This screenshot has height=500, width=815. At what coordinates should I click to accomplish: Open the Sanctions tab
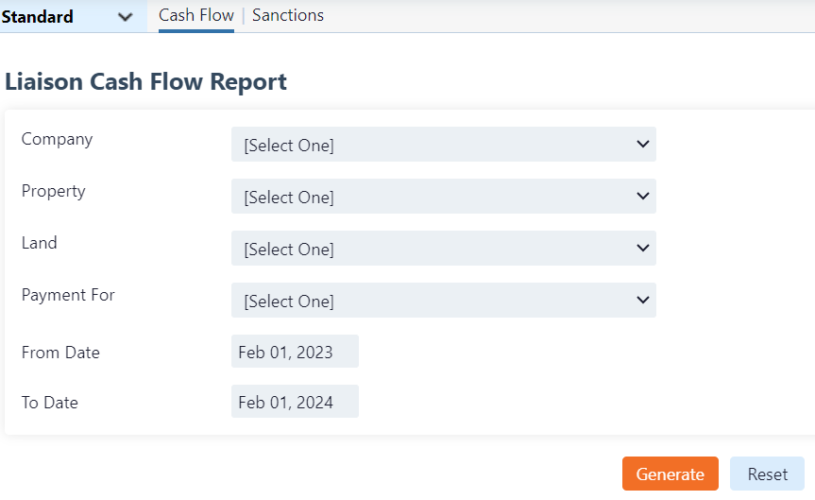[x=288, y=15]
